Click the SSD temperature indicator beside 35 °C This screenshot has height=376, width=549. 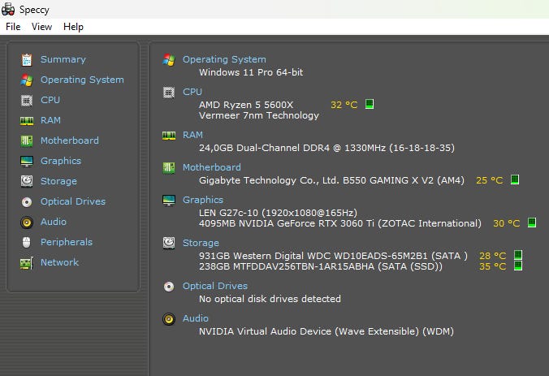coord(518,266)
